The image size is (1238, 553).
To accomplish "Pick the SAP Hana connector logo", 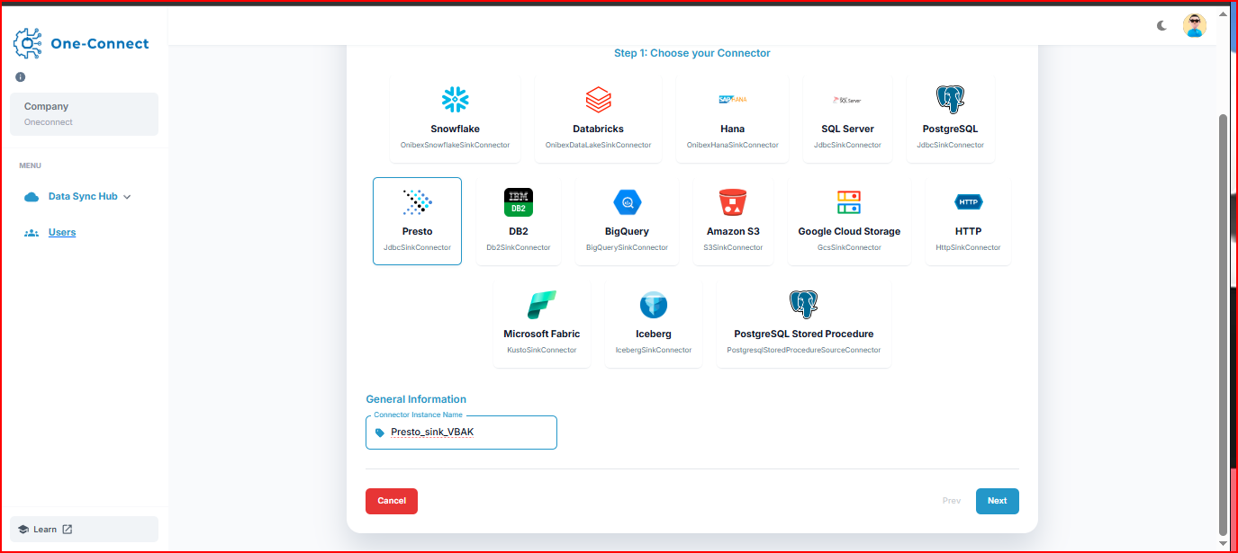I will click(733, 99).
